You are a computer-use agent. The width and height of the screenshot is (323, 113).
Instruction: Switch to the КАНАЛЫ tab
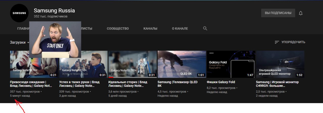150,29
